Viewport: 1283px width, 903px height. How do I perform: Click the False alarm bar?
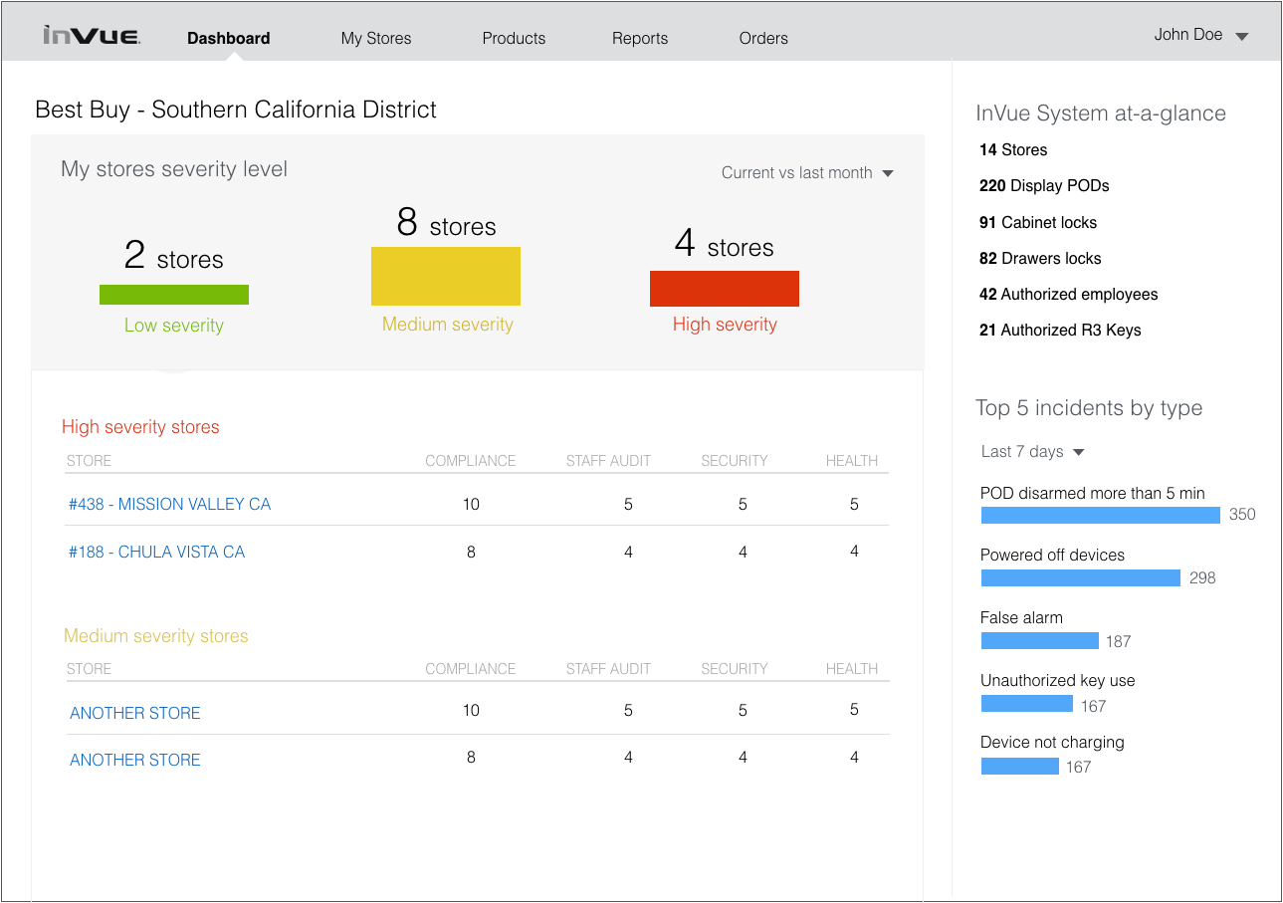pos(1040,641)
